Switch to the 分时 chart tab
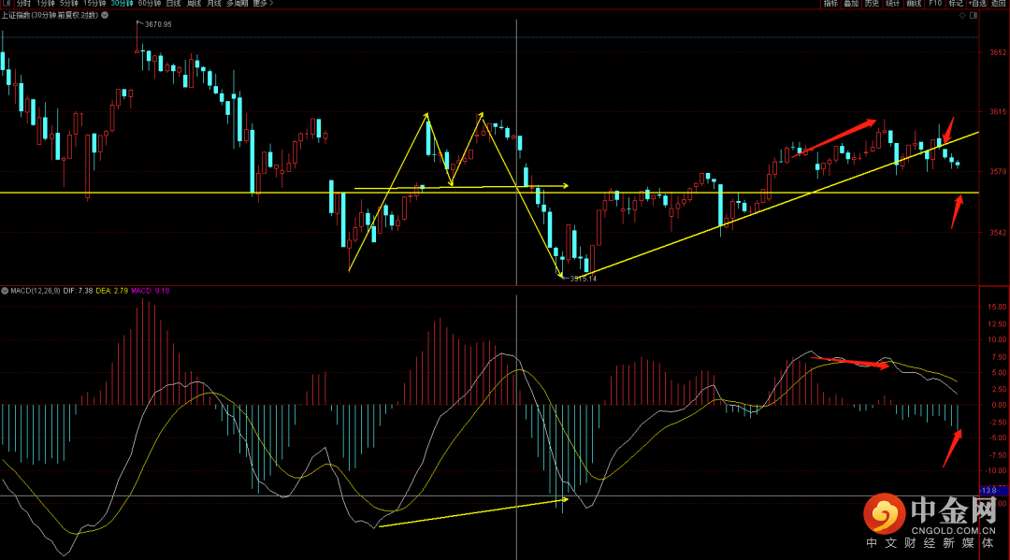Image resolution: width=1010 pixels, height=560 pixels. point(23,4)
